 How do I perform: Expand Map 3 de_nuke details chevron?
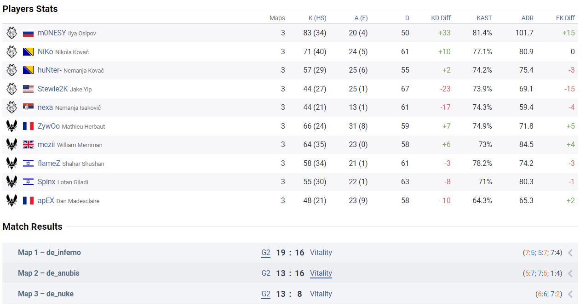pyautogui.click(x=570, y=294)
